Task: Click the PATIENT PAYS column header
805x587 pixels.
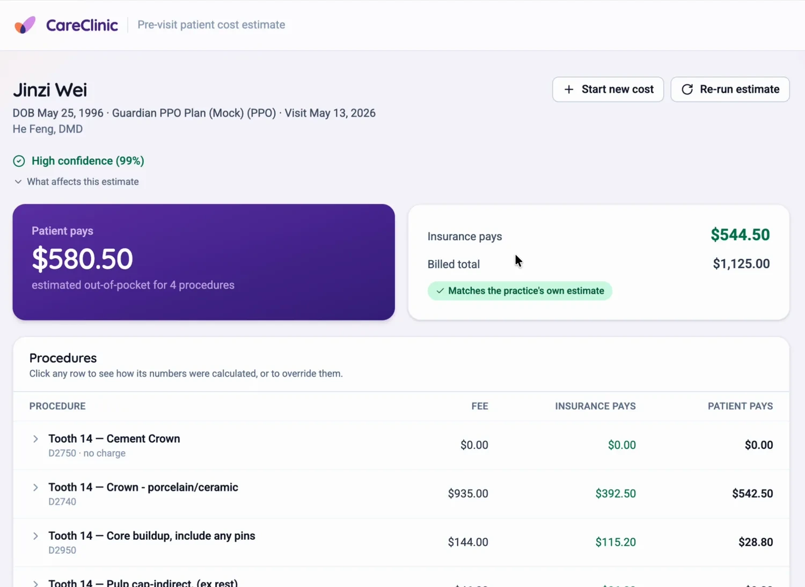Action: click(x=740, y=406)
